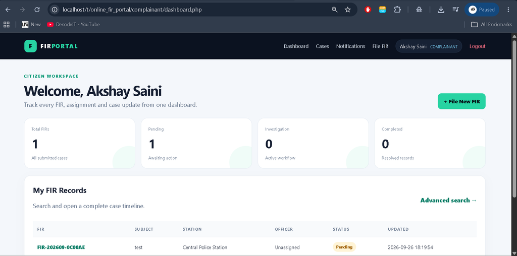Click the browser back arrow

(8, 10)
